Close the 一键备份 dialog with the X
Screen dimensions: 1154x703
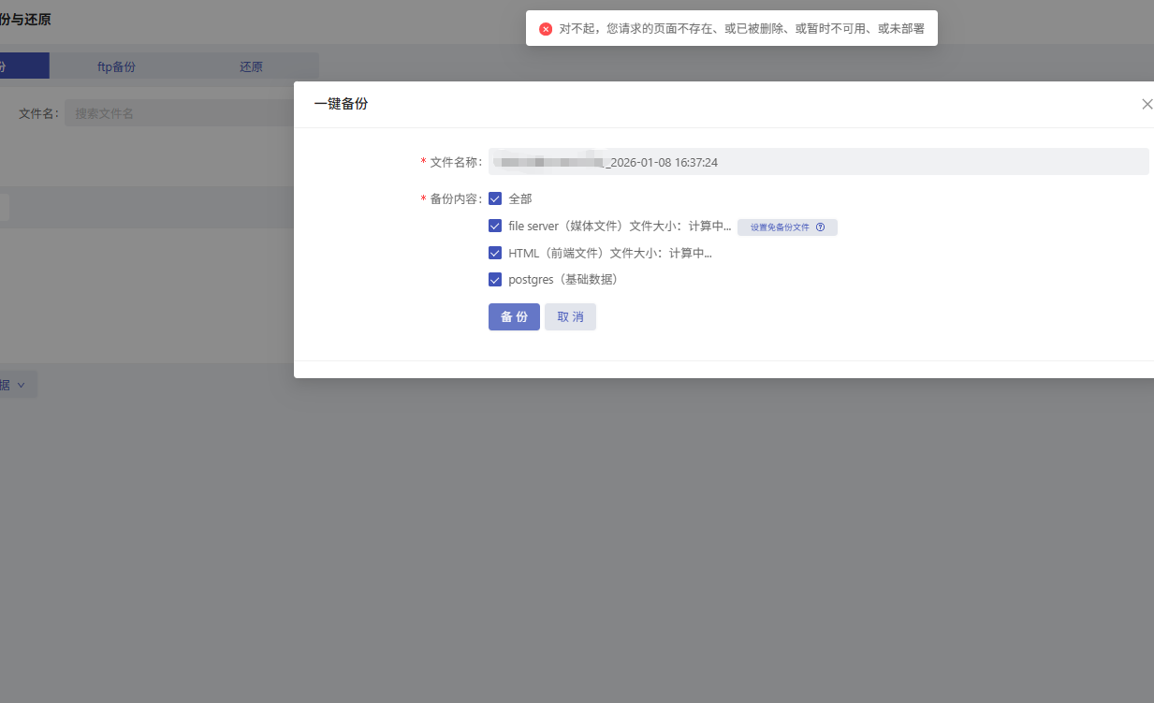(1147, 104)
